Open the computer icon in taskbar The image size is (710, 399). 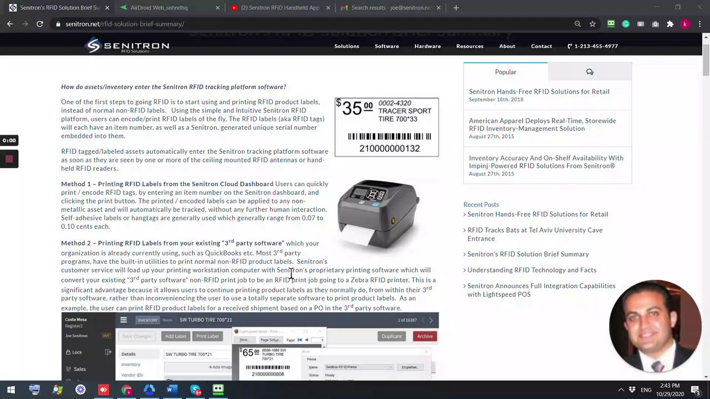(34, 390)
